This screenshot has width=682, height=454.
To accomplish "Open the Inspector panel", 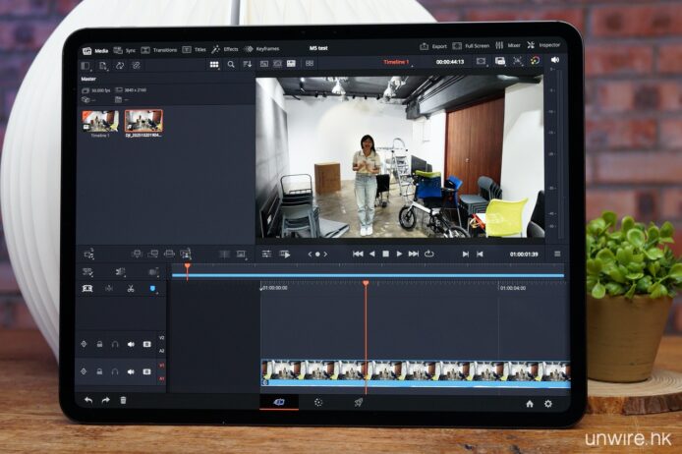I will click(544, 45).
